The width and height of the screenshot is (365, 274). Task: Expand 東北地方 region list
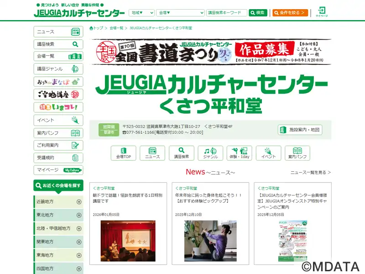pyautogui.click(x=59, y=215)
